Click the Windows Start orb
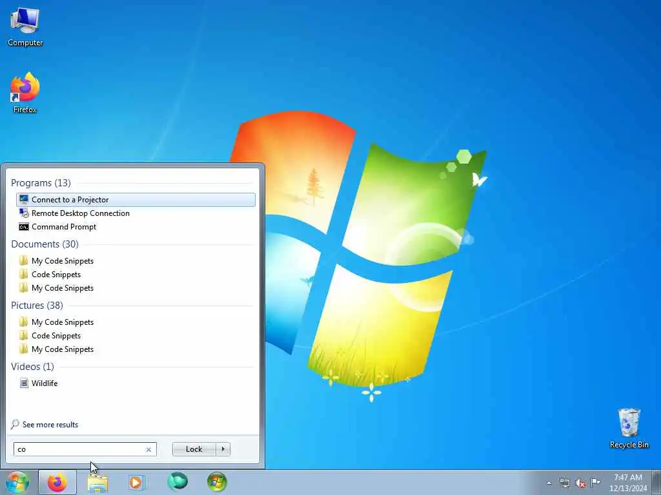This screenshot has width=661, height=495. coord(17,482)
